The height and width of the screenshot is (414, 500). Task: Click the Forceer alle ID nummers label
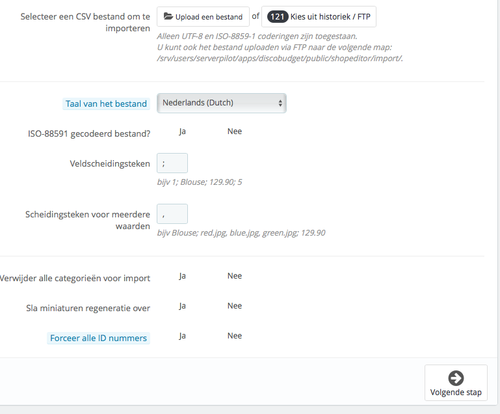98,338
